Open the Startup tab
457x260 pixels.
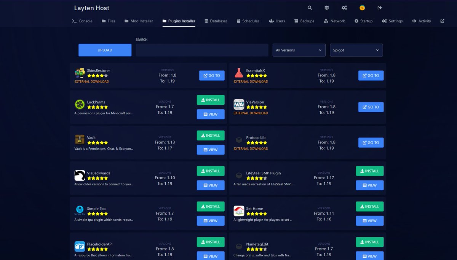[x=364, y=21]
